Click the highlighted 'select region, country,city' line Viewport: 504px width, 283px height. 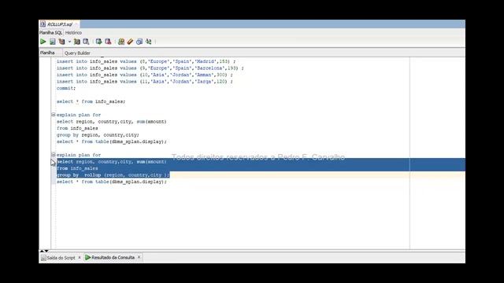click(x=112, y=162)
